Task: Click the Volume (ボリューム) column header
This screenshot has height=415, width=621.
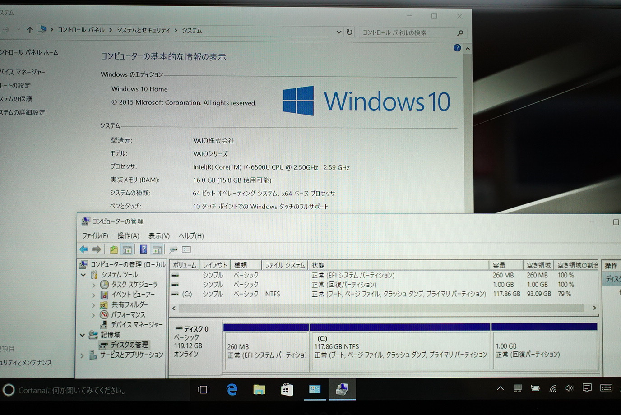Action: (184, 265)
